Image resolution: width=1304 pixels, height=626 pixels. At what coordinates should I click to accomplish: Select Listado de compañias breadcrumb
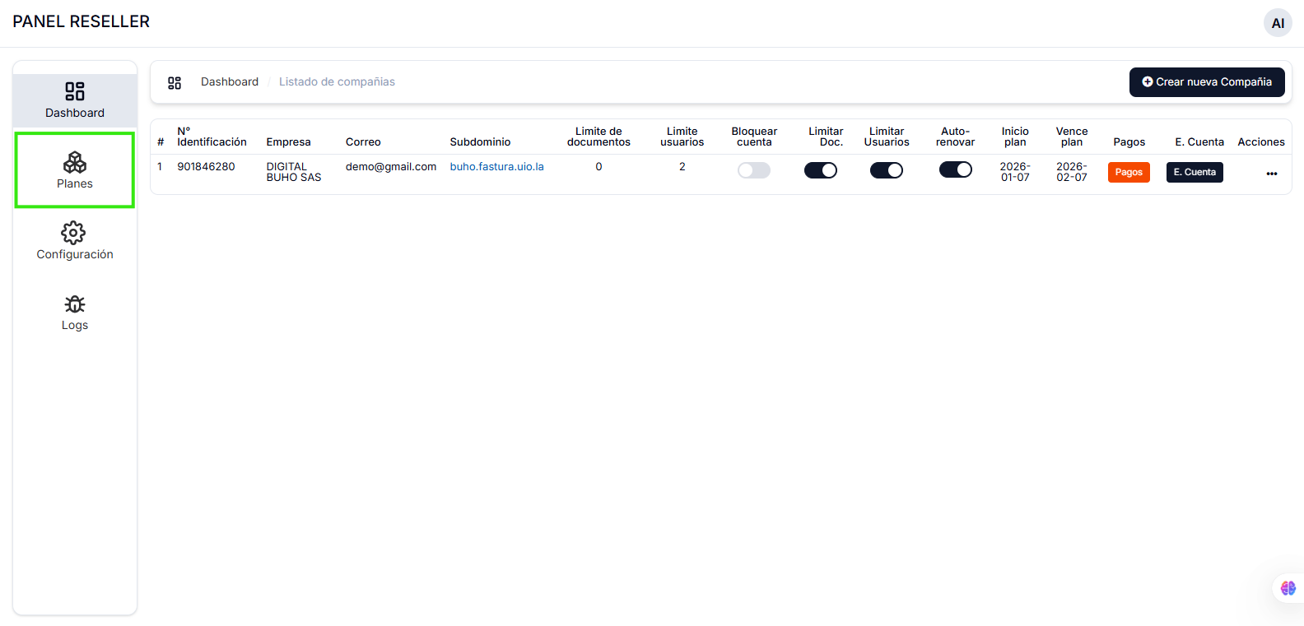click(x=337, y=82)
